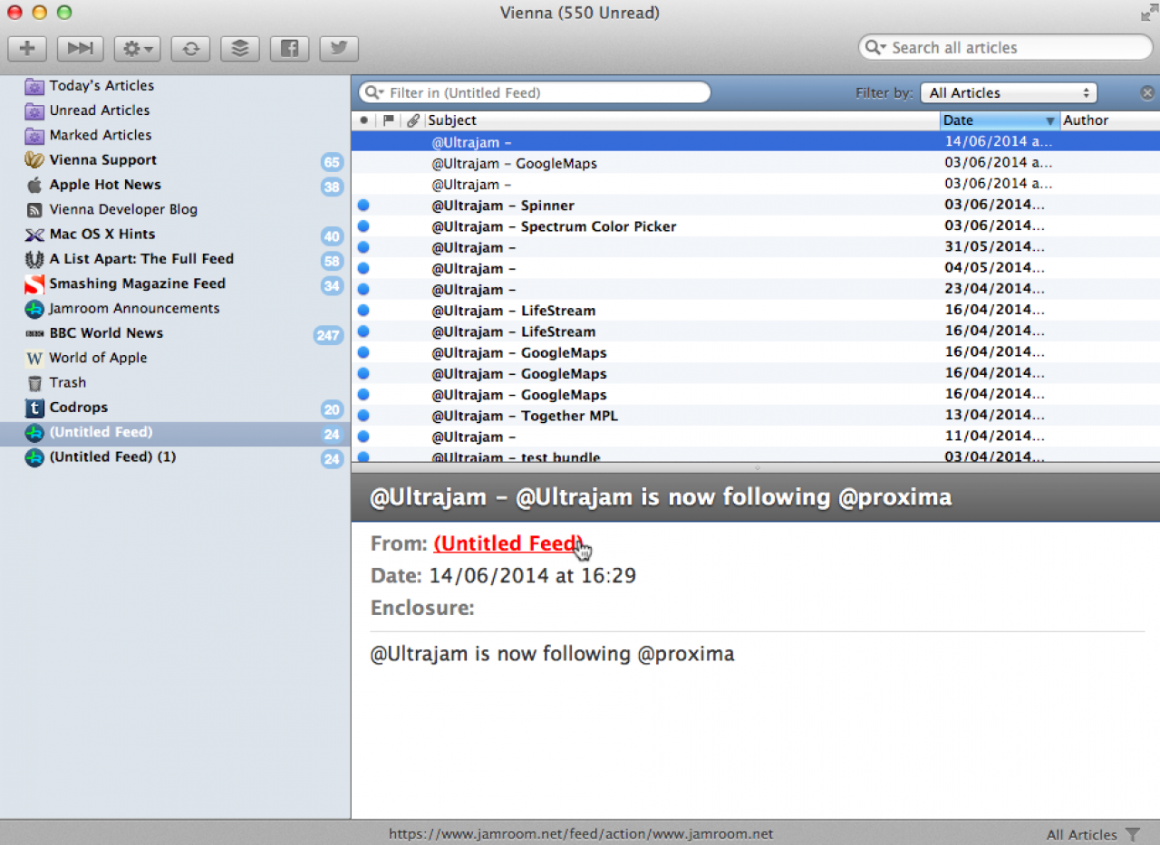
Task: Toggle the unread dot on Together MPL article
Action: point(363,416)
